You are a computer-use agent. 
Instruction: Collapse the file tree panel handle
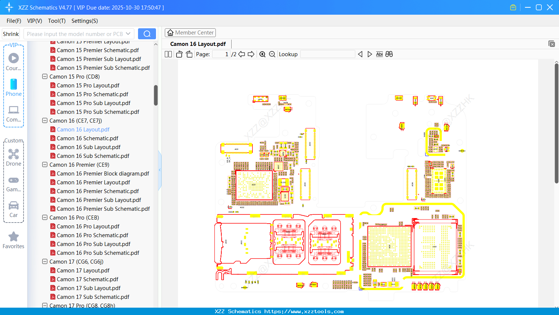point(160,170)
